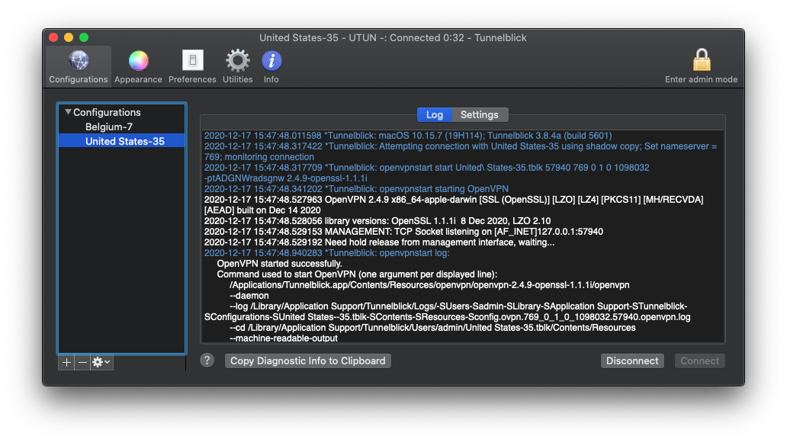
Task: Click the yellow minimize window button
Action: point(69,37)
